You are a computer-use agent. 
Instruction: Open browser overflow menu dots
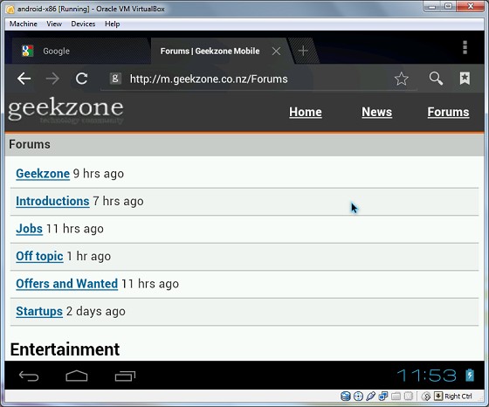pyautogui.click(x=465, y=47)
